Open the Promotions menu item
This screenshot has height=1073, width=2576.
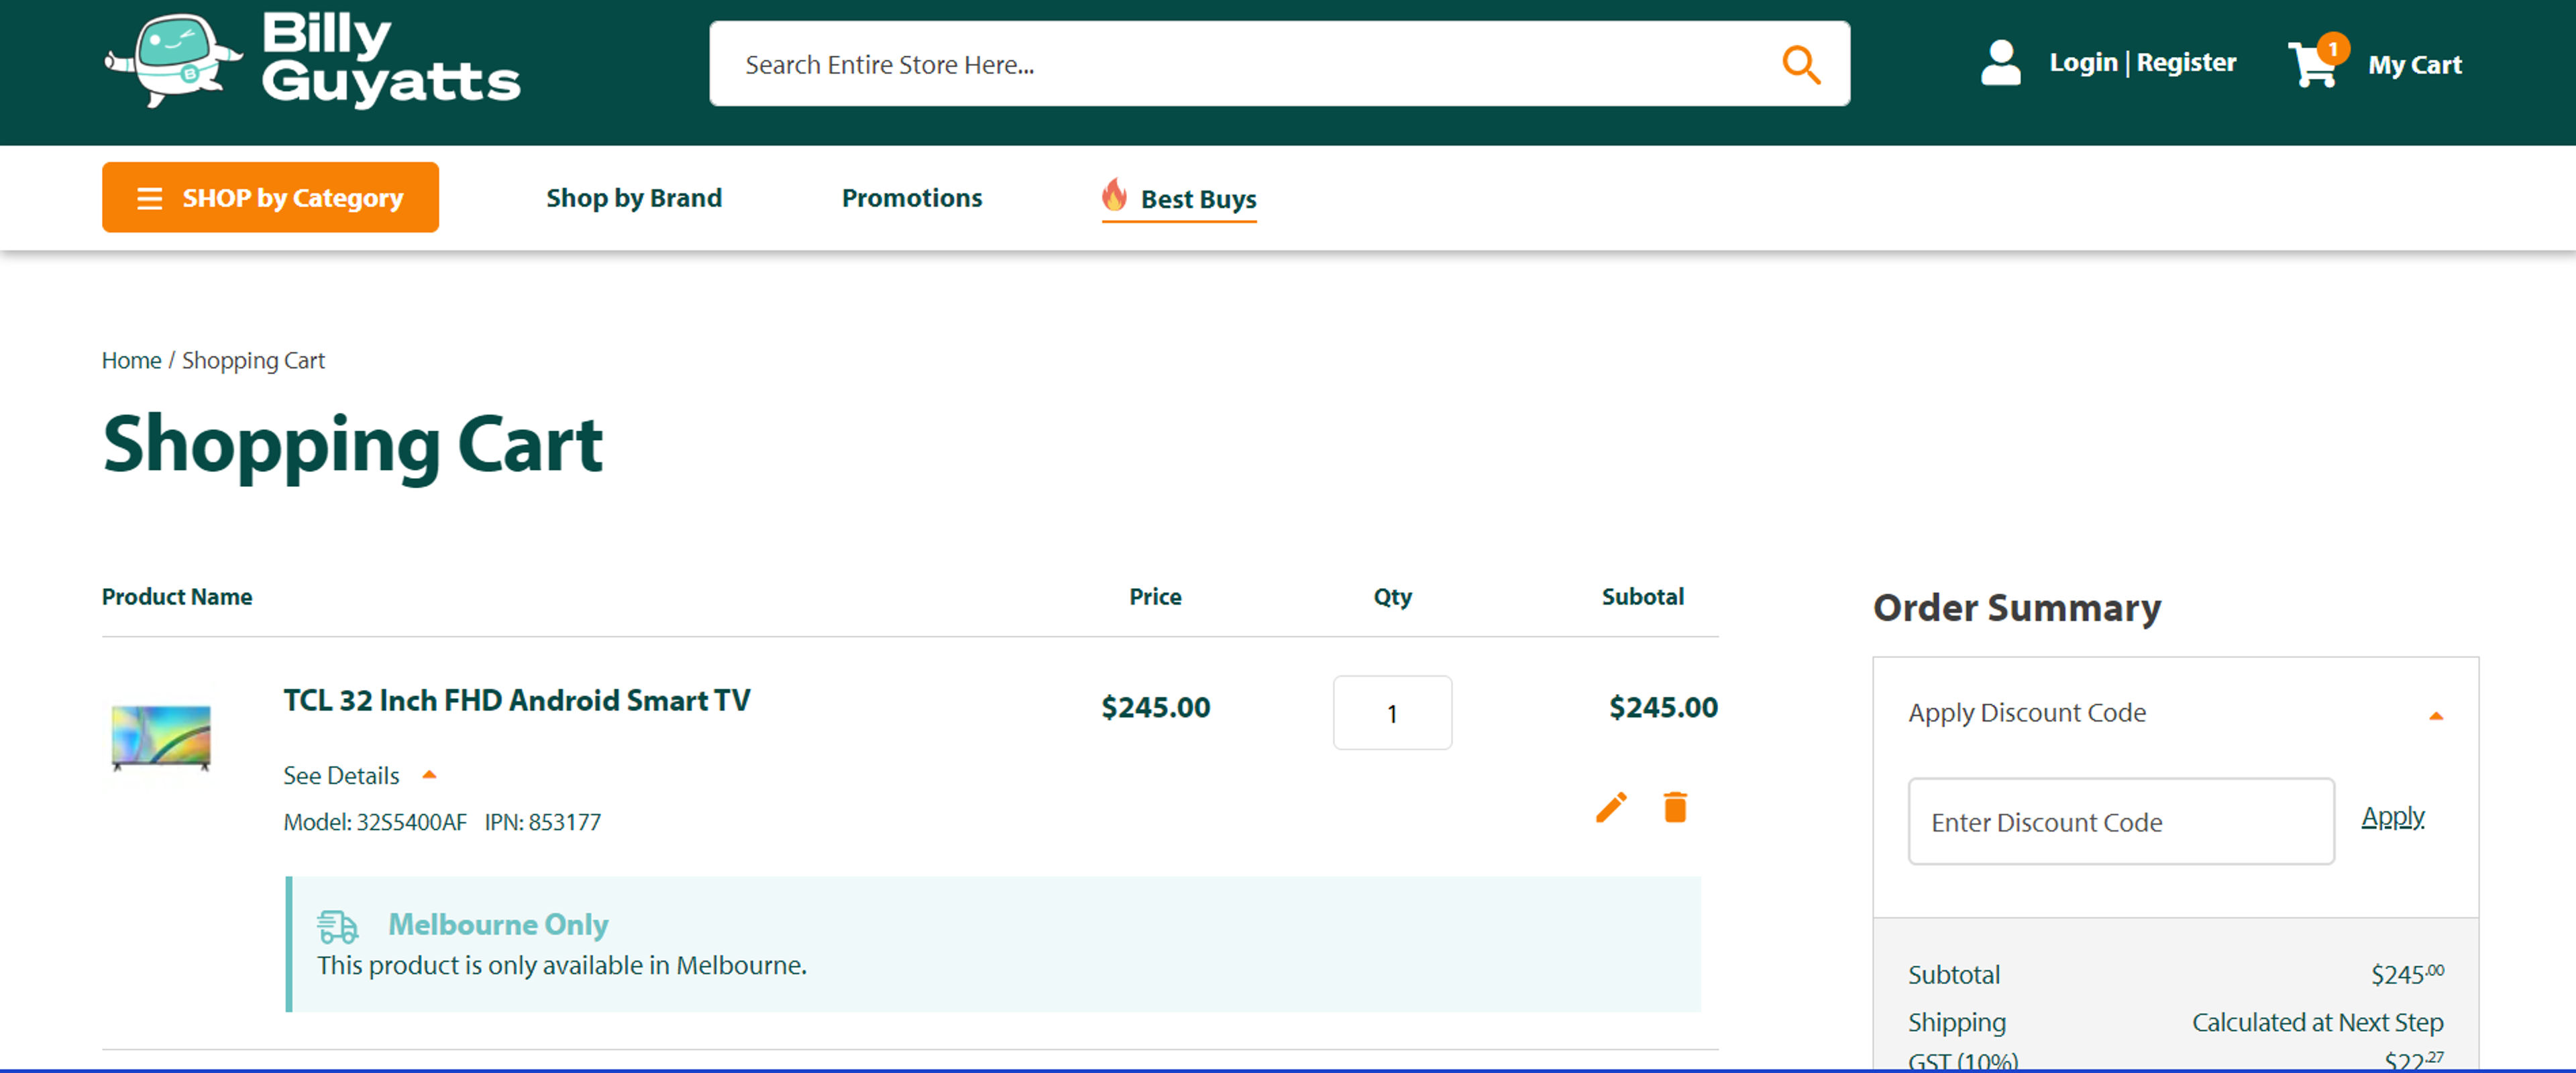(x=912, y=198)
